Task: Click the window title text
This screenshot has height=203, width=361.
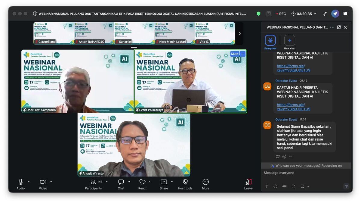Action: point(142,14)
